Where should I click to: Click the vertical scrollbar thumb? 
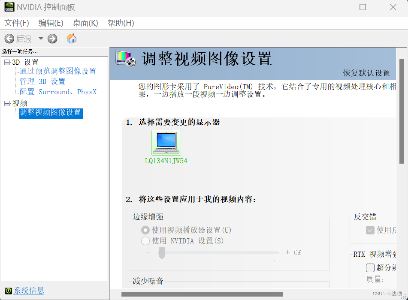pos(402,111)
